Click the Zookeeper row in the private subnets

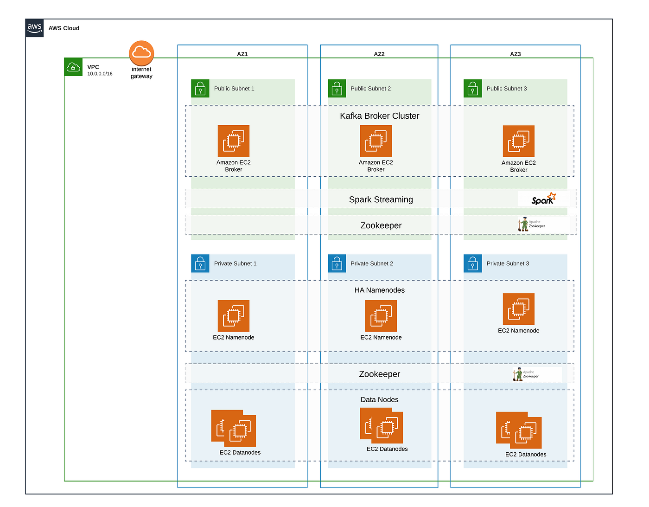(379, 374)
